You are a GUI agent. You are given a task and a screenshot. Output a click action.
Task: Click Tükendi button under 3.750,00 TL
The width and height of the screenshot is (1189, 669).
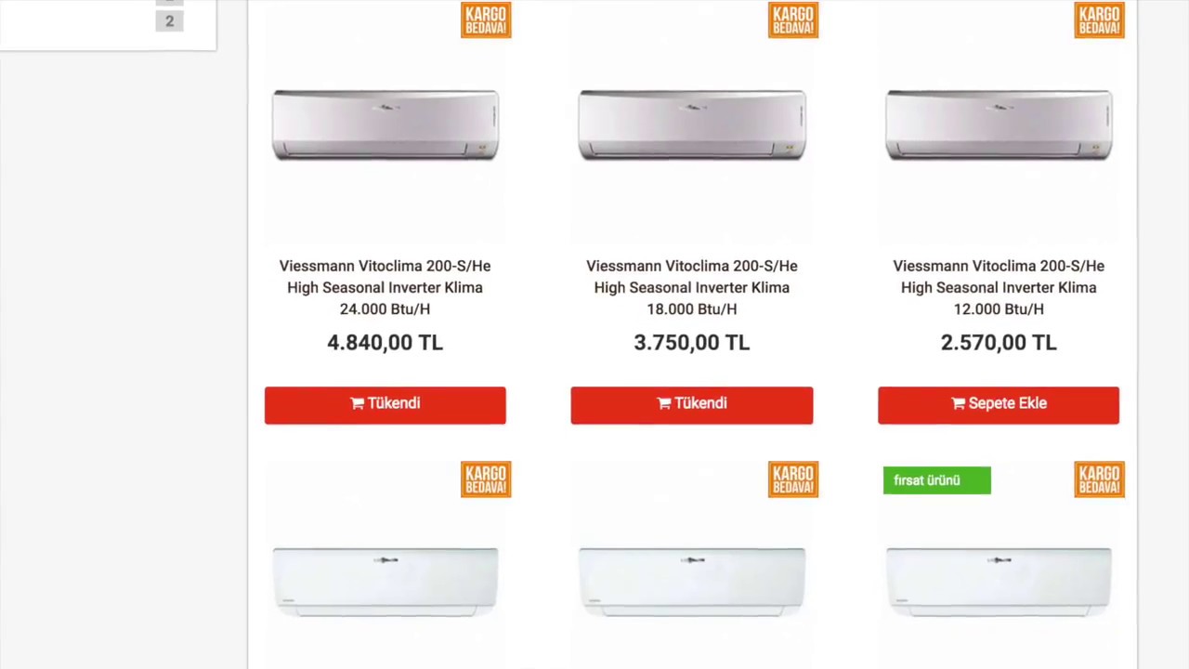click(x=692, y=405)
